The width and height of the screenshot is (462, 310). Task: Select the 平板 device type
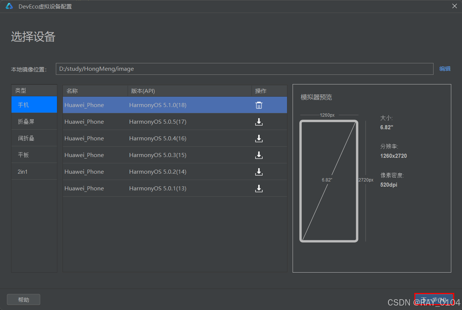[x=34, y=155]
